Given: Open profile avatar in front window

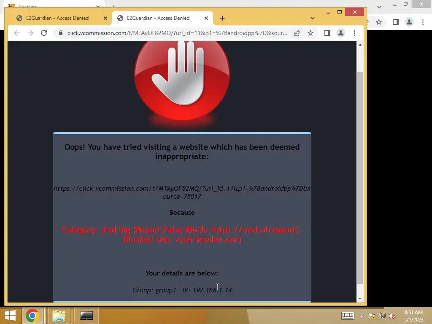Looking at the screenshot, I should [341, 33].
